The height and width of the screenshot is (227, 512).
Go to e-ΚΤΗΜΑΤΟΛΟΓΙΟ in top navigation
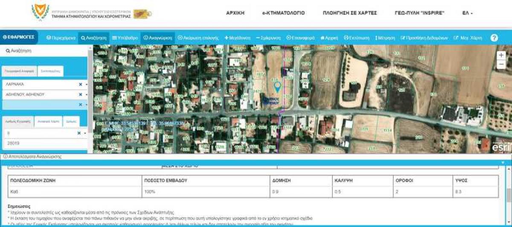pos(283,13)
